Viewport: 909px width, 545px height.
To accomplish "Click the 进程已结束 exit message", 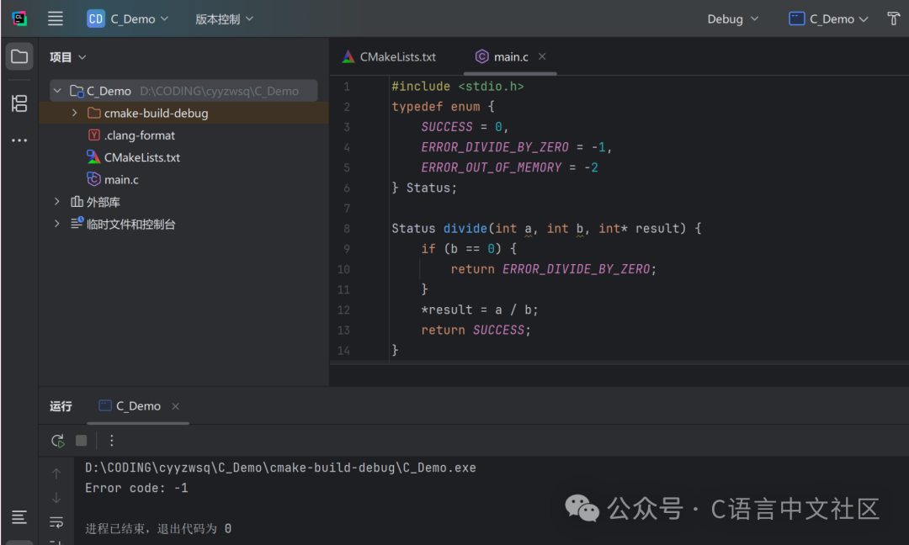I will coord(158,528).
